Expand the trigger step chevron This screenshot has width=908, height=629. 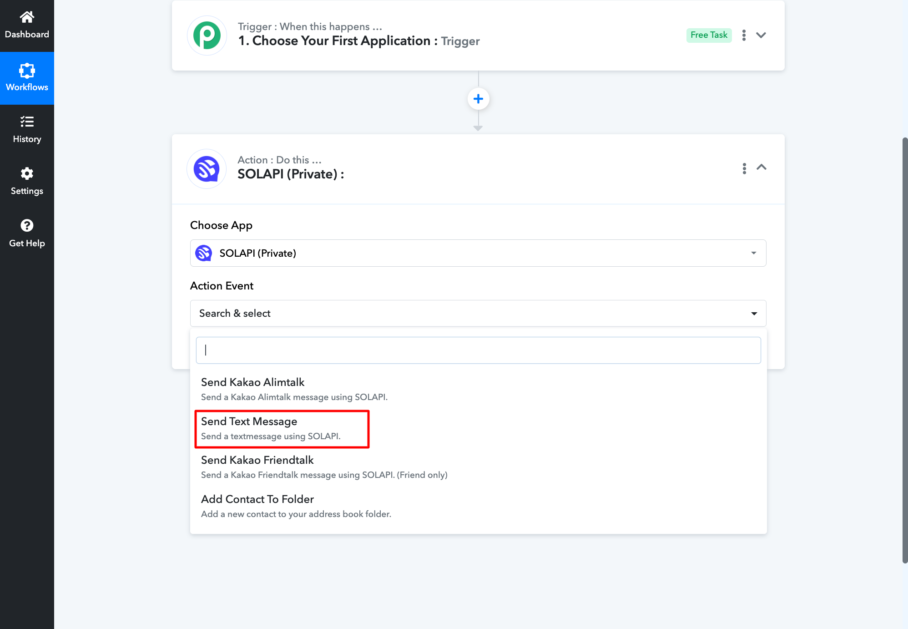coord(761,35)
